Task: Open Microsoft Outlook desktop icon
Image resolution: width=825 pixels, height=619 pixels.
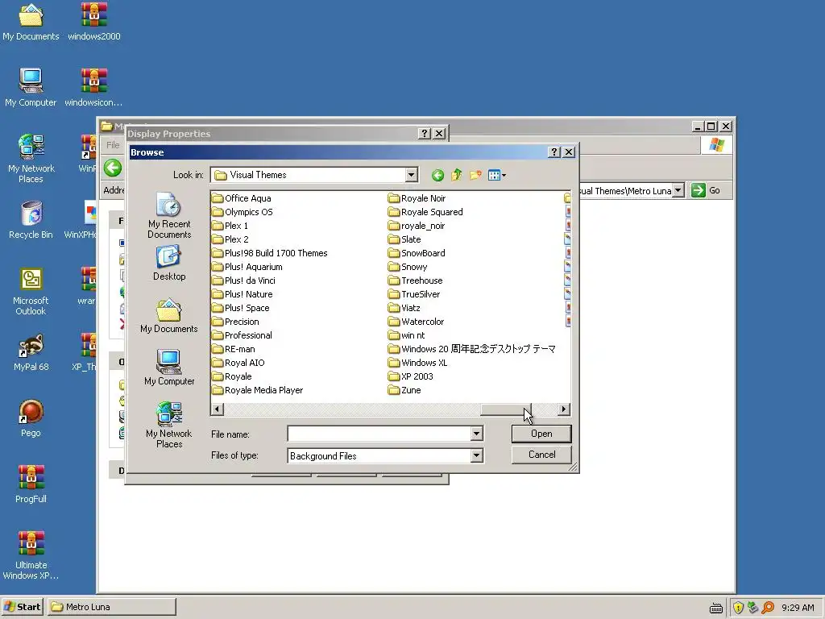Action: click(31, 291)
